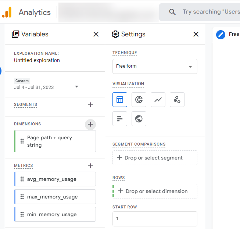The image size is (240, 229).
Task: Select the geo map visualization
Action: point(139,119)
